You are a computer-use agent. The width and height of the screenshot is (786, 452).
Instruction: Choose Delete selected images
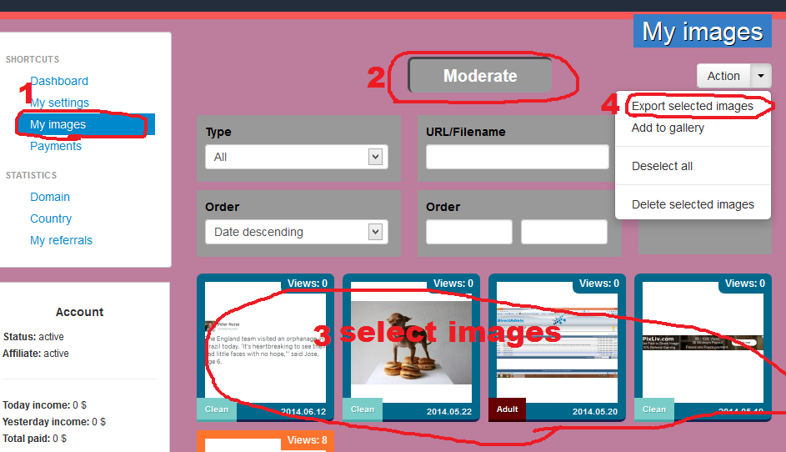point(693,204)
